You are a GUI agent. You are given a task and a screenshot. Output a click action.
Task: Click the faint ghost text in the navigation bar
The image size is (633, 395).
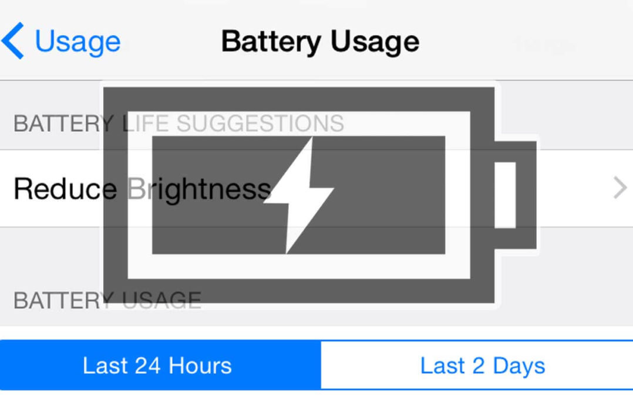(546, 45)
